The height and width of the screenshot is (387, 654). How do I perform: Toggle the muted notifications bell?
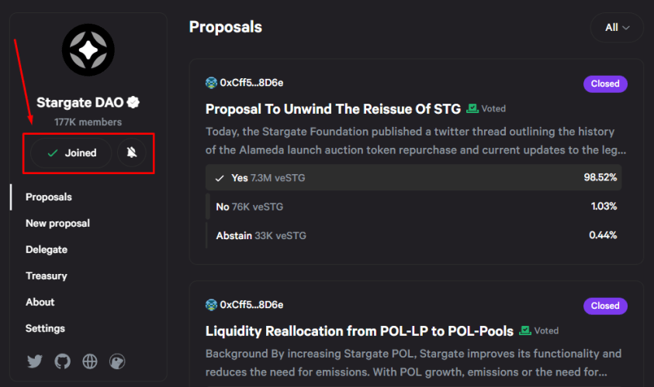coord(131,152)
